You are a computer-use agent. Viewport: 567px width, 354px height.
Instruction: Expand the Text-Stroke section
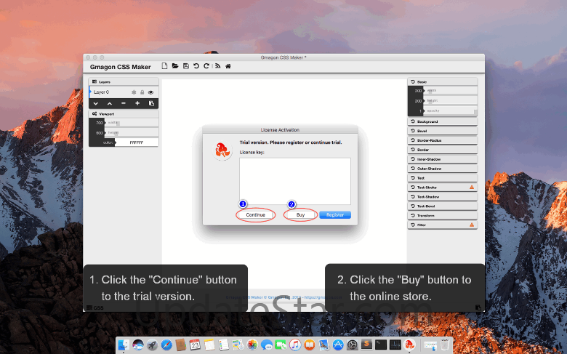click(442, 188)
